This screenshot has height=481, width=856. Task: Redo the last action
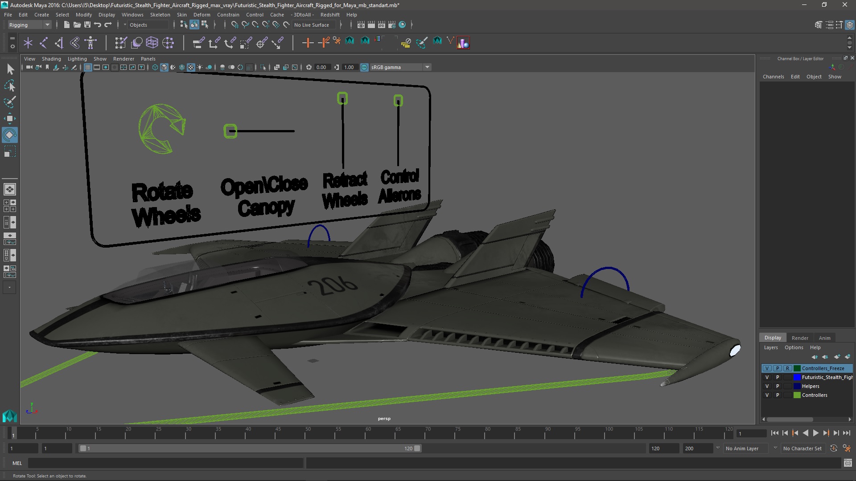pos(108,25)
